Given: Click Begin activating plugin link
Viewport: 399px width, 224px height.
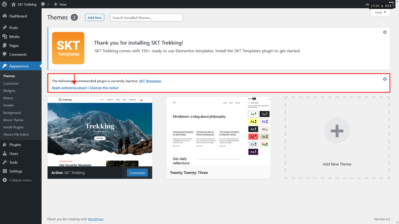Looking at the screenshot, I should pyautogui.click(x=70, y=88).
